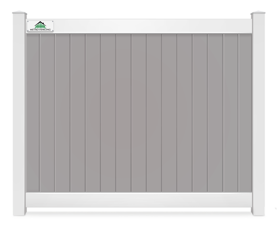Click the "METRO FENCING" text on badge
The height and width of the screenshot is (227, 278).
click(x=40, y=30)
